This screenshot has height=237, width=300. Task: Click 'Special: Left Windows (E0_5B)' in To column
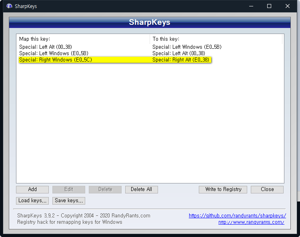[x=187, y=47]
